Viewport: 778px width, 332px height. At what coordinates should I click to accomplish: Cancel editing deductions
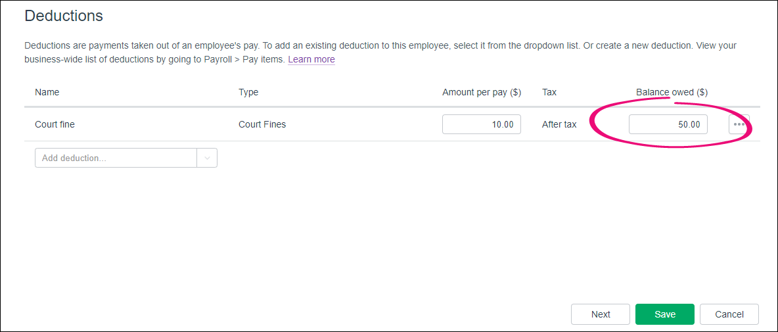point(729,314)
